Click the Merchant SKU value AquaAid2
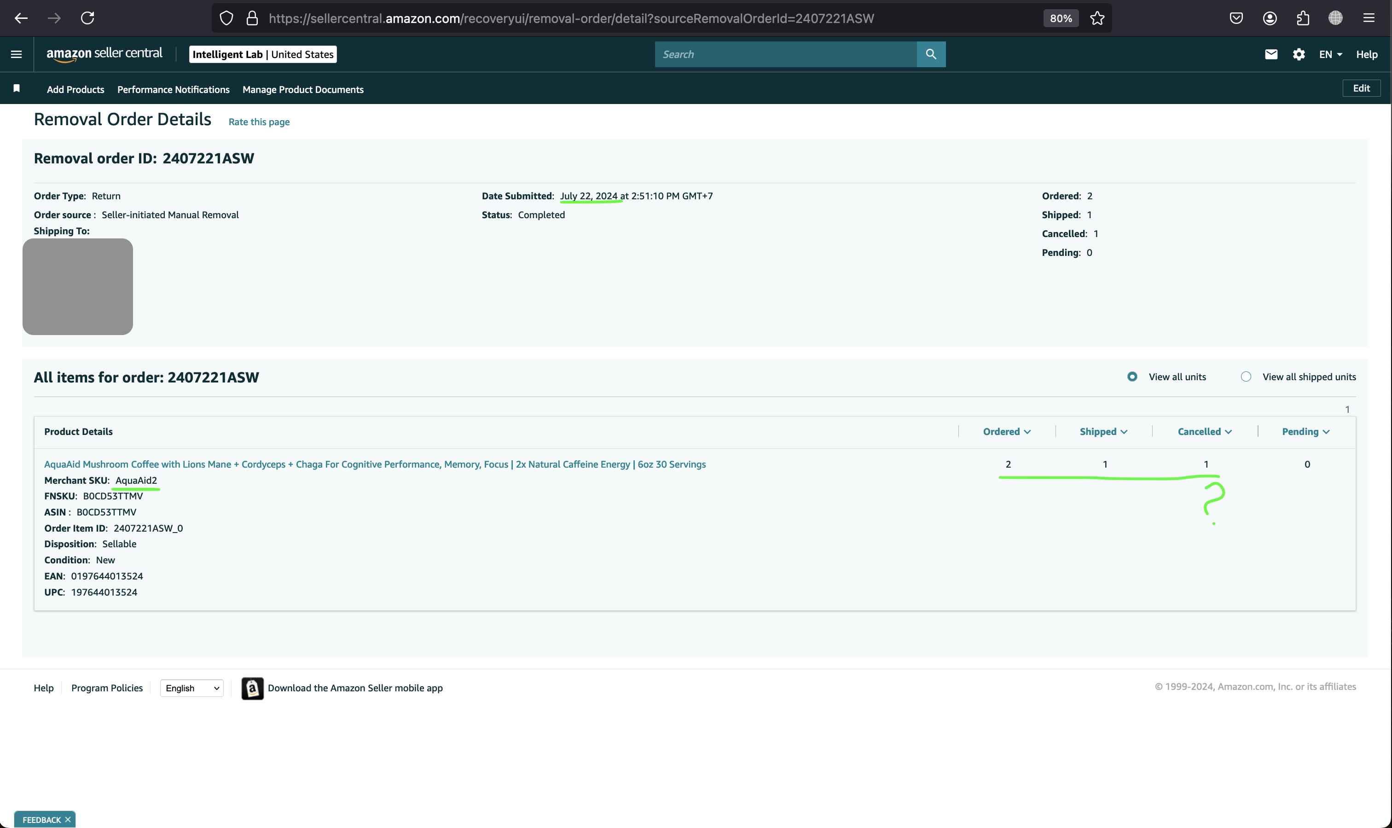Viewport: 1392px width, 828px height. (x=136, y=480)
